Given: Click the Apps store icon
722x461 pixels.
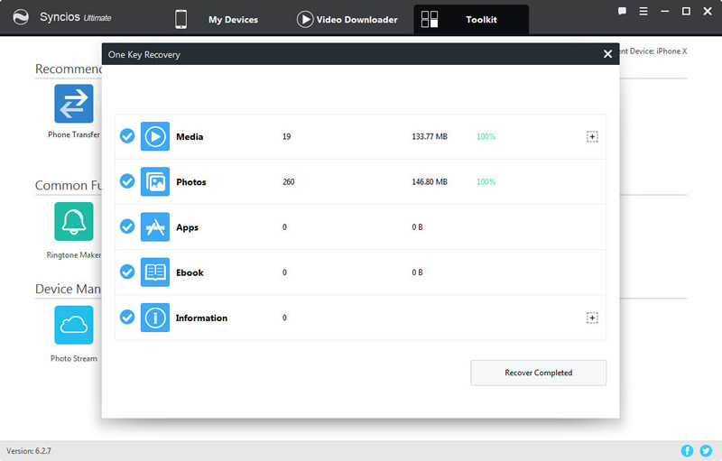Looking at the screenshot, I should pyautogui.click(x=154, y=226).
